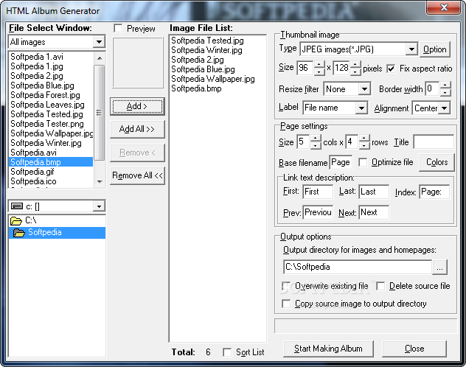Viewport: 466px width, 367px height.
Task: Increase page rows count
Action: tap(364, 139)
